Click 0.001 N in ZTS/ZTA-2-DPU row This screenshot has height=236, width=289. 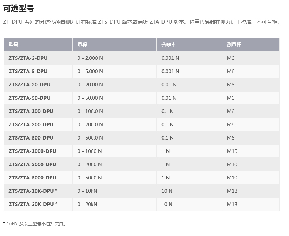tap(170, 58)
